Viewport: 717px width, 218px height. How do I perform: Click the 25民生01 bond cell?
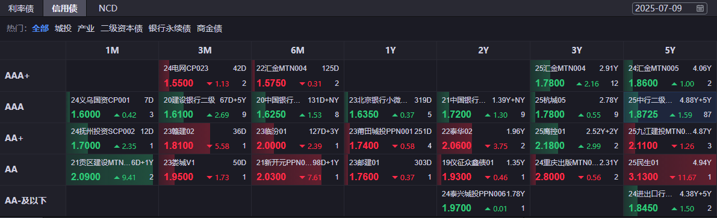(670, 170)
